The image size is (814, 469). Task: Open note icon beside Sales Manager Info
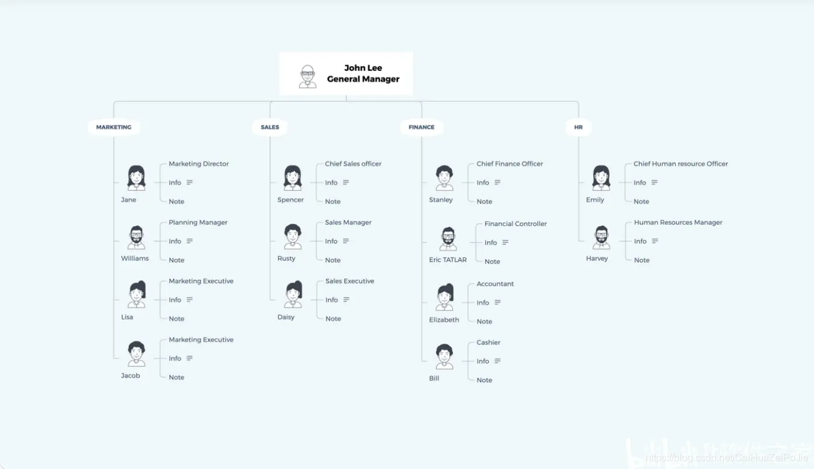[x=346, y=241]
